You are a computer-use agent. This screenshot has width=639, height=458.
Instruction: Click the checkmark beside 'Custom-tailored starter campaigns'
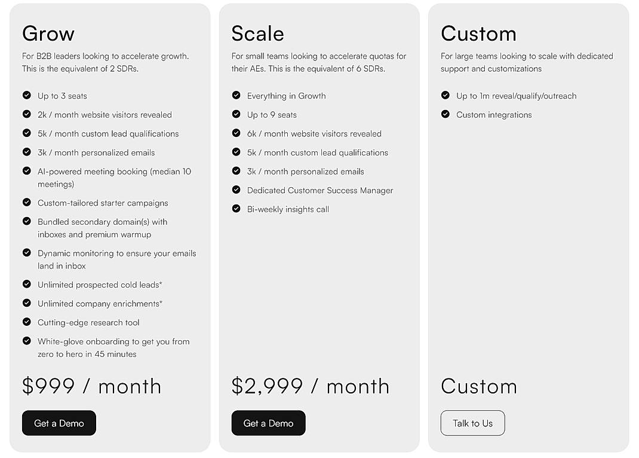click(26, 203)
